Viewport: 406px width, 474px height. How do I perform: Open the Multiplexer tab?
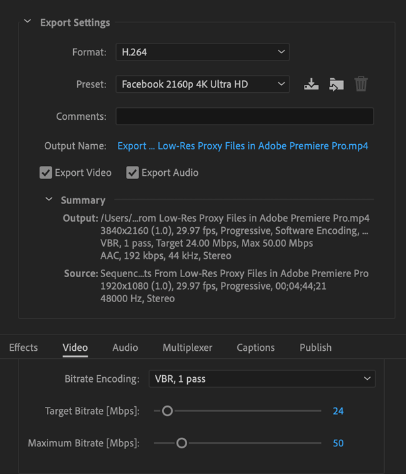click(x=188, y=348)
